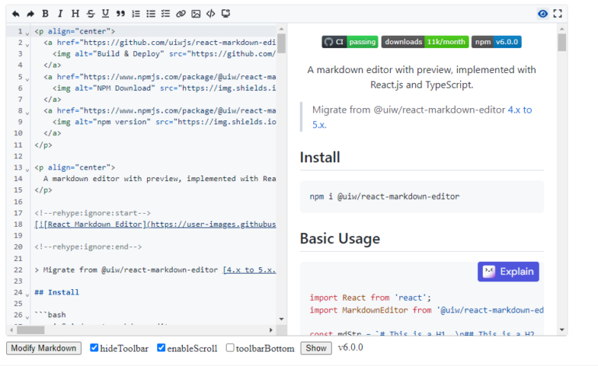Click the '## Install' line in editor
The image size is (598, 366).
coord(57,292)
